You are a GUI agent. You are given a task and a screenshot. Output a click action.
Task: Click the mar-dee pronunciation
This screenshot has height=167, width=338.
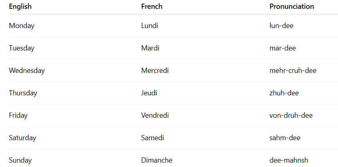[283, 48]
